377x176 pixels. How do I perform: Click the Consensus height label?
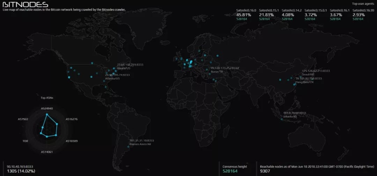(x=235, y=166)
